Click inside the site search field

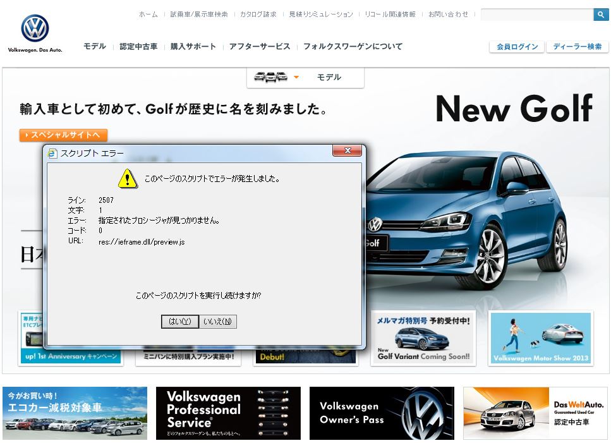(x=537, y=15)
